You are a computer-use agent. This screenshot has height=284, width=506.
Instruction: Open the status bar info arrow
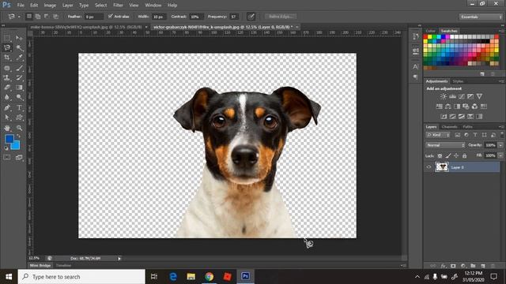coord(119,258)
